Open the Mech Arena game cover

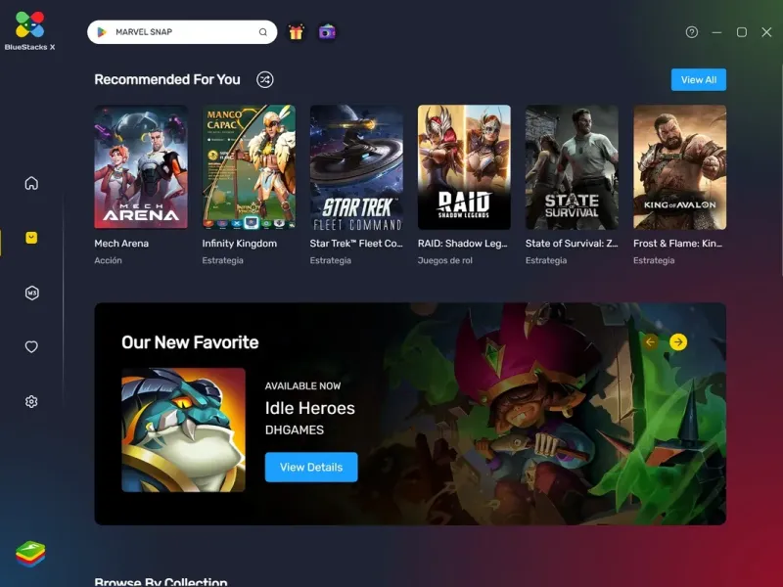click(x=141, y=166)
